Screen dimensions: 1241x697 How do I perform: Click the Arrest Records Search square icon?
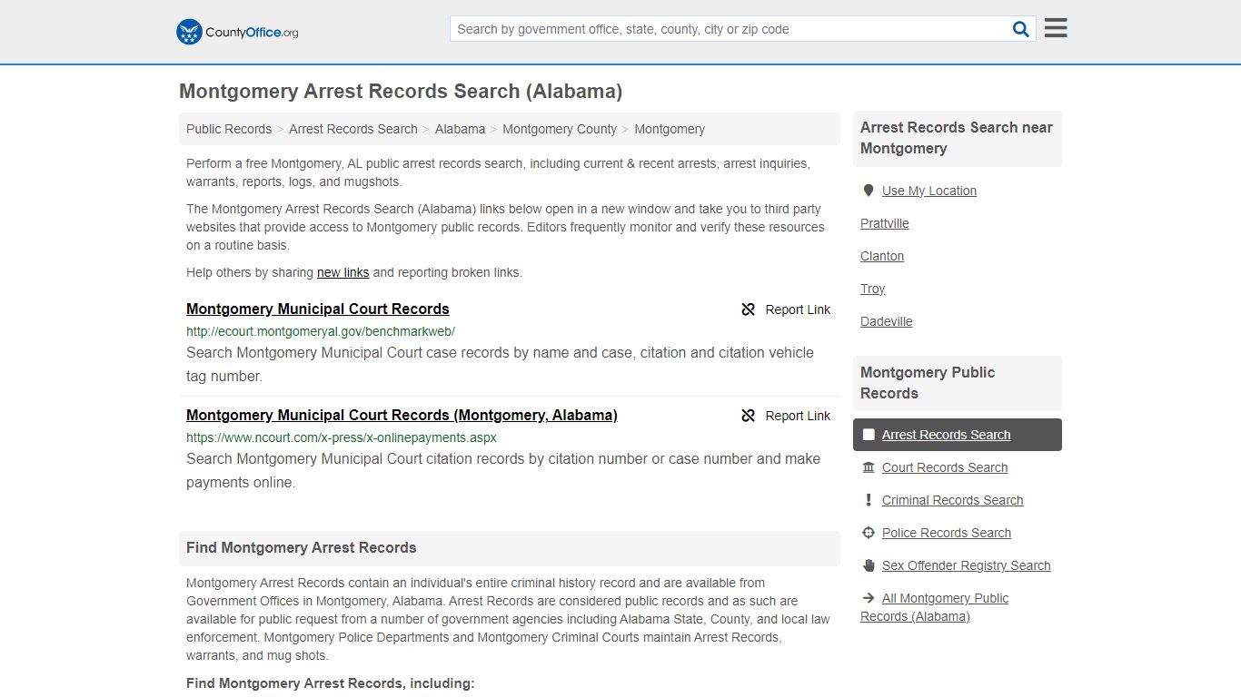tap(869, 435)
